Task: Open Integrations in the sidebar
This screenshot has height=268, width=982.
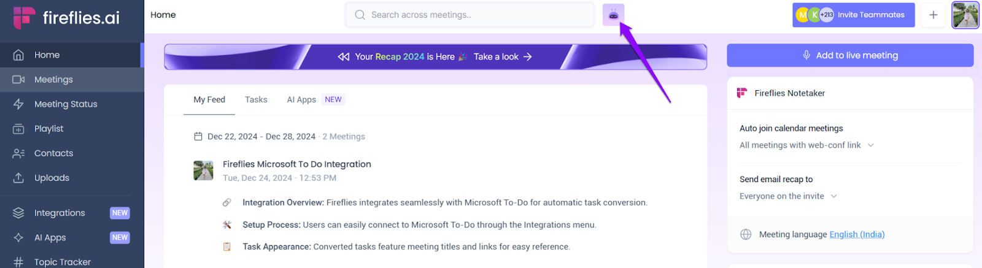Action: (60, 213)
